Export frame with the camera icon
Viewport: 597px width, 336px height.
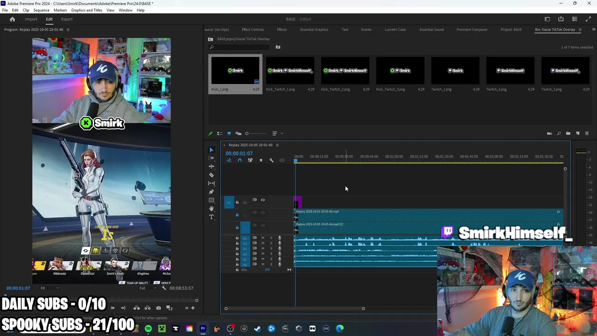[159, 308]
